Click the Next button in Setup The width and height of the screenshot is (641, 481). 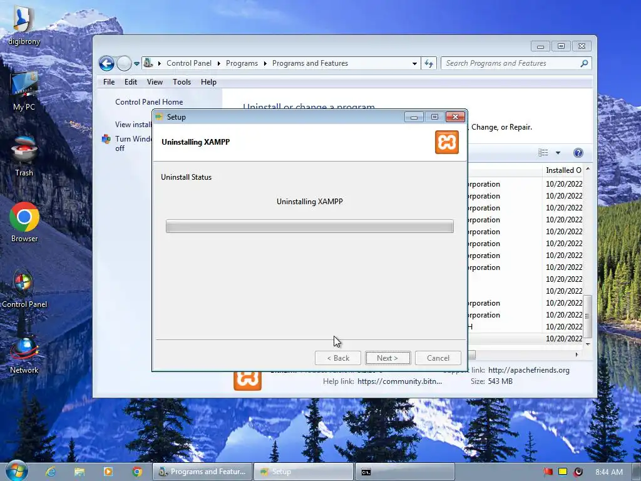tap(387, 358)
